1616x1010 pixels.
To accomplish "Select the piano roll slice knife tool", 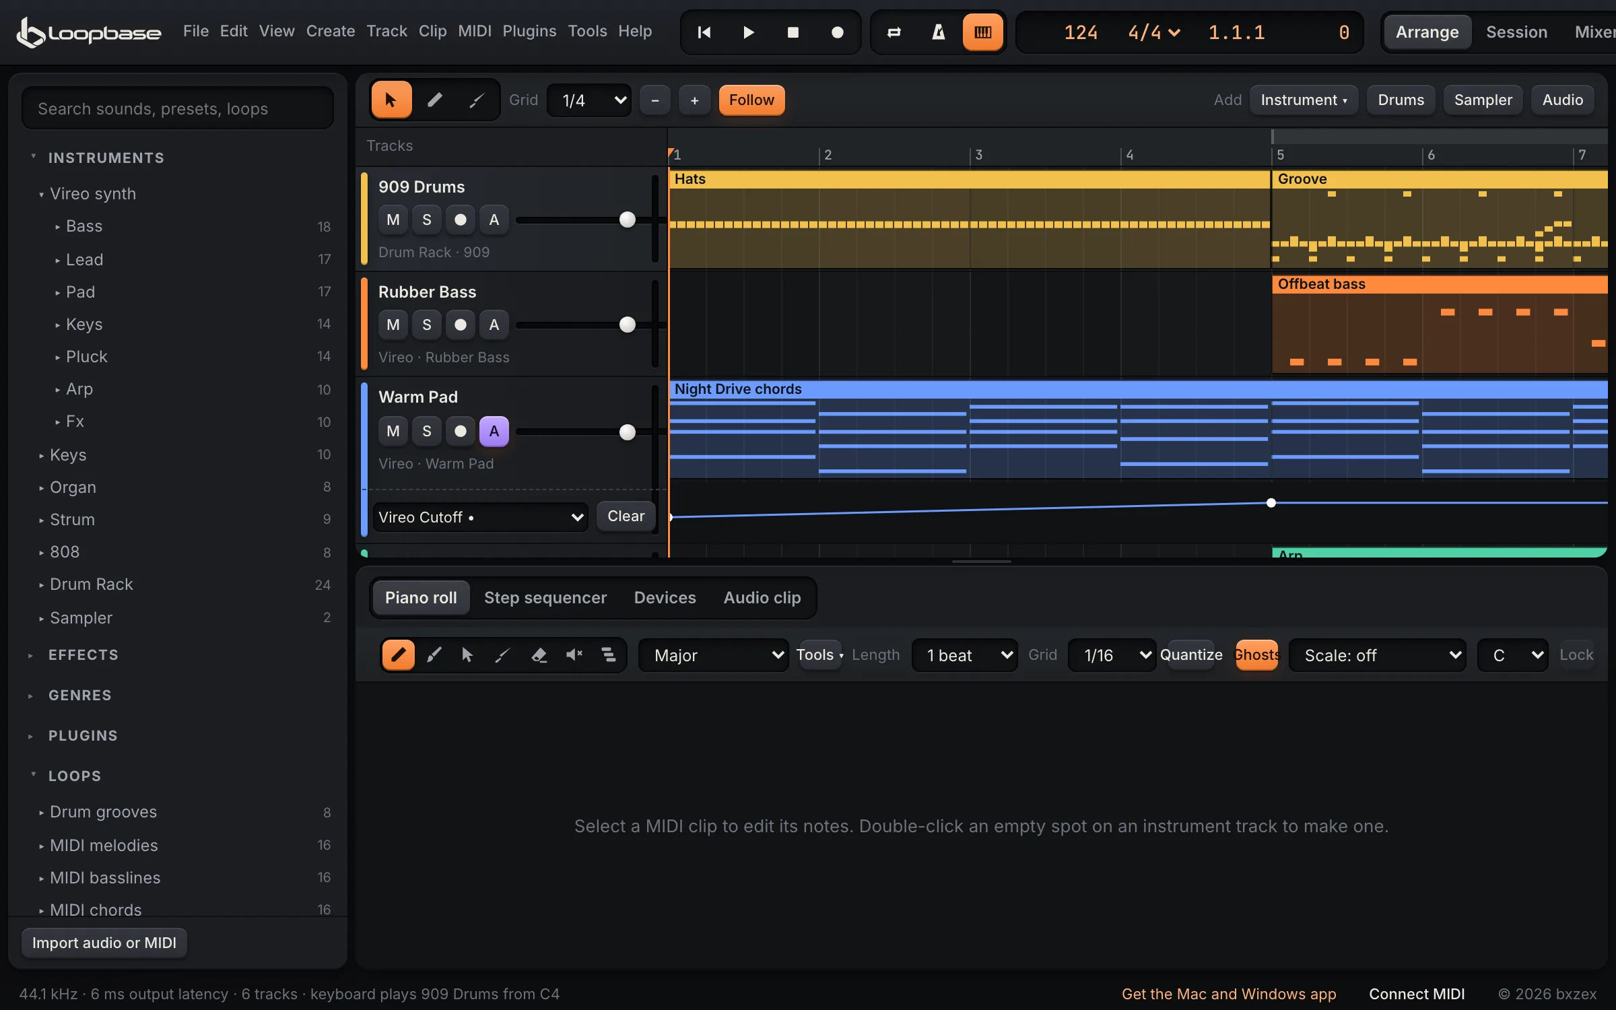I will (502, 654).
